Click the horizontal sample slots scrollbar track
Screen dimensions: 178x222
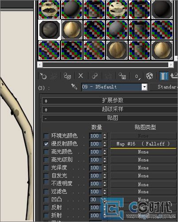105,65
